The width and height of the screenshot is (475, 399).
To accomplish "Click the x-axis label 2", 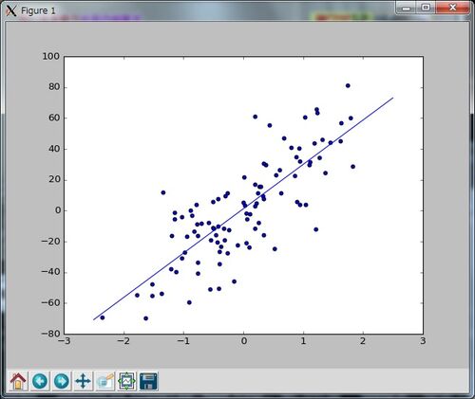I will (x=363, y=341).
